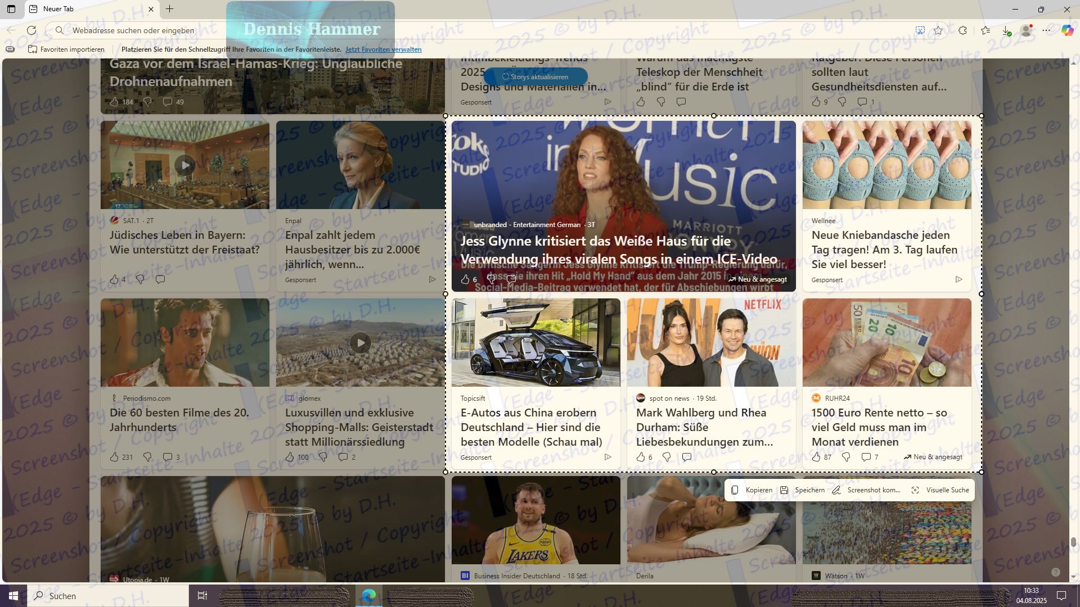Like the Jüdisches Leben in Bayern article
Viewport: 1080px width, 607px height.
click(114, 279)
